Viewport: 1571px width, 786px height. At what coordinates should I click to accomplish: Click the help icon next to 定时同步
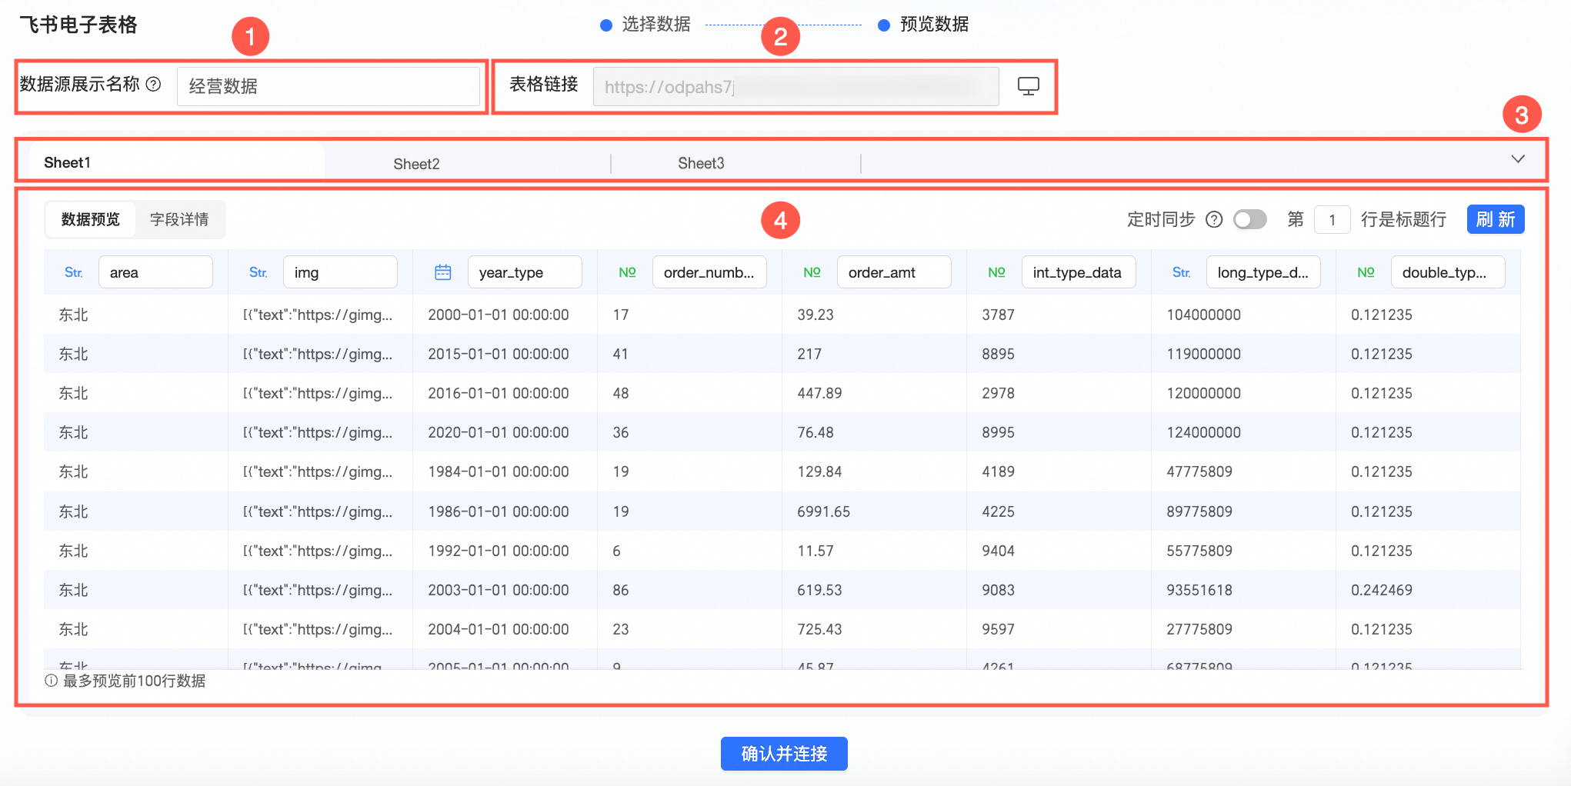click(x=1214, y=220)
